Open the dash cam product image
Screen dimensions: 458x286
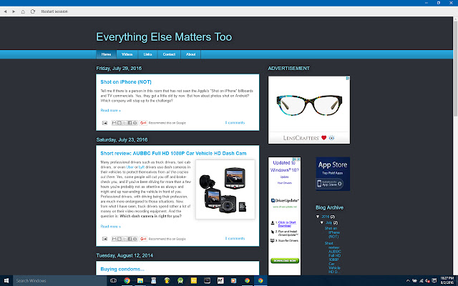click(x=225, y=189)
